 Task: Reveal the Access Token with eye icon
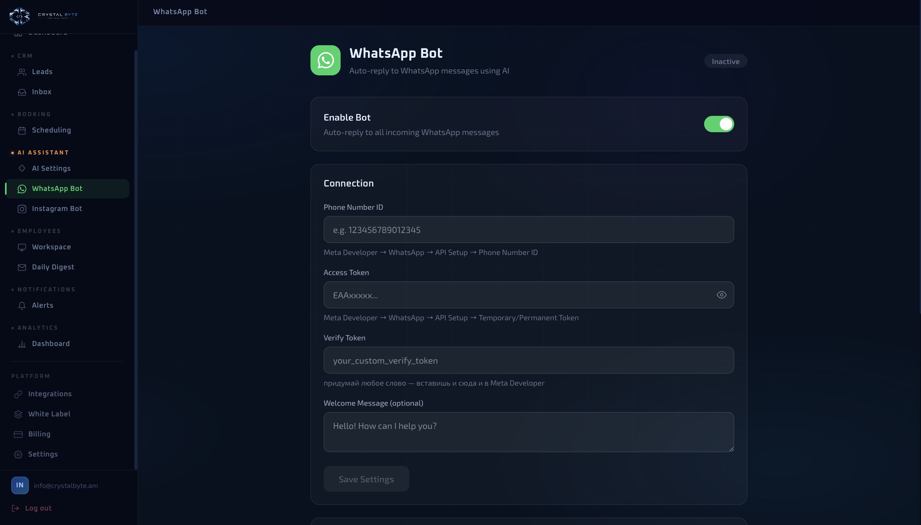point(721,295)
